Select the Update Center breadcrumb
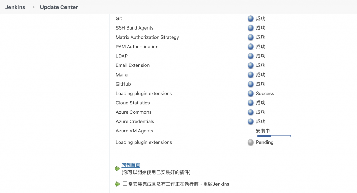 (x=59, y=7)
